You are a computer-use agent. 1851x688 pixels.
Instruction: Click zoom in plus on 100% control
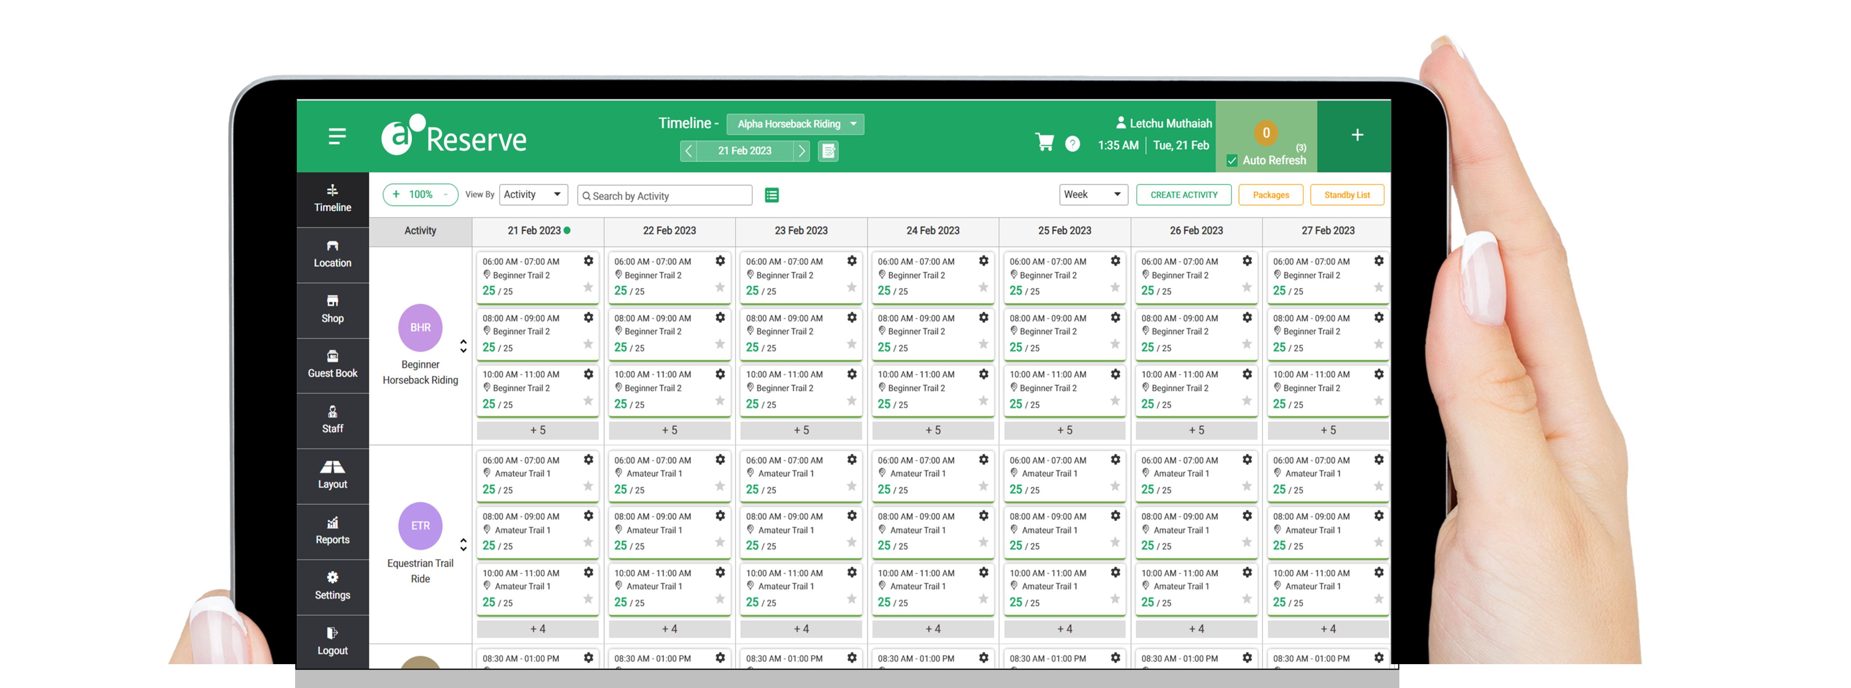coord(396,194)
